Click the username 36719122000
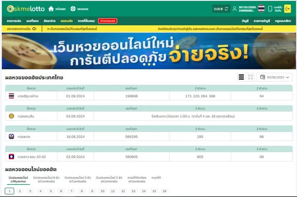This screenshot has width=297, height=197. (247, 7)
